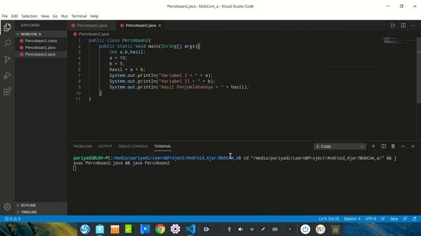421x236 pixels.
Task: Open the Explorer view in activity bar
Action: pos(7,28)
